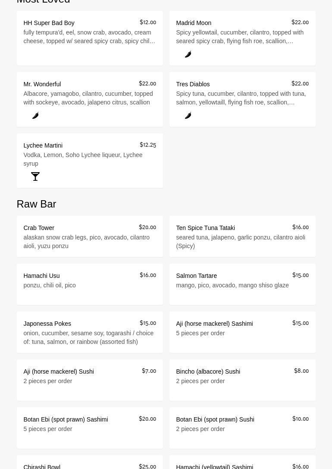
Task: Click the Raw Bar section heading
Action: pyautogui.click(x=36, y=204)
